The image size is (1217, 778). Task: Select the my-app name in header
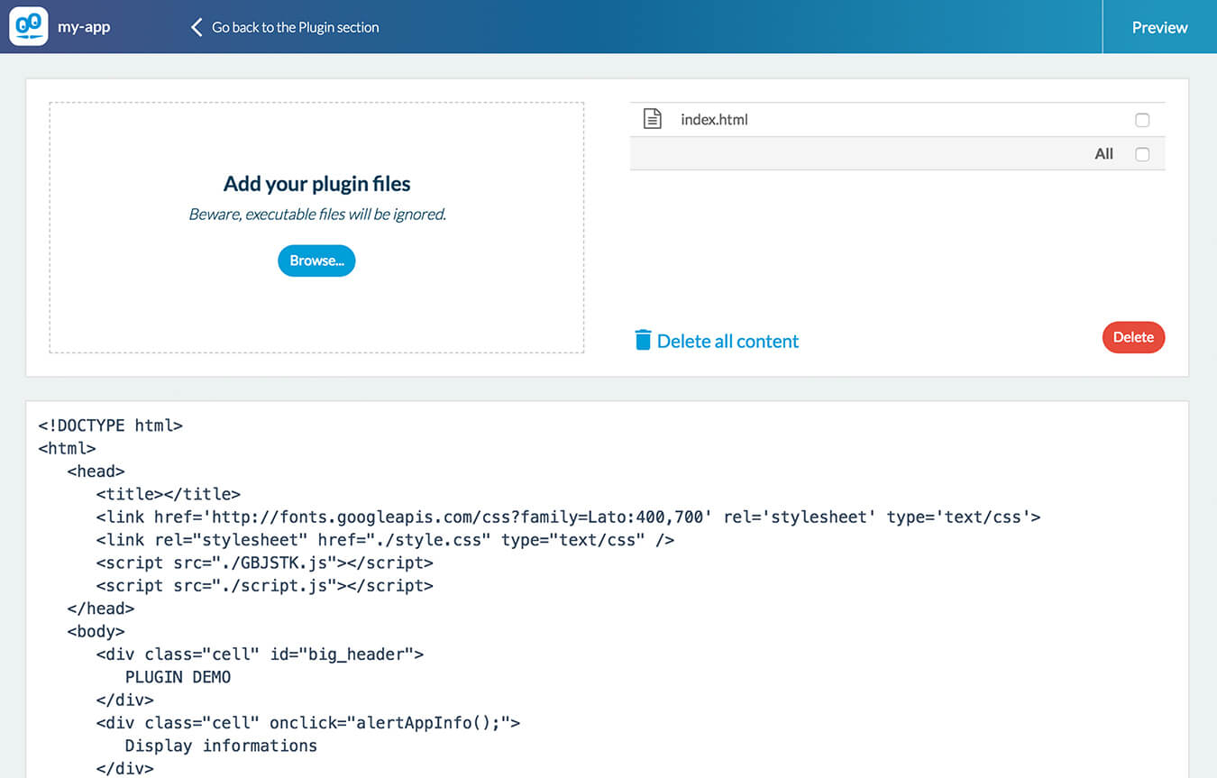point(84,27)
